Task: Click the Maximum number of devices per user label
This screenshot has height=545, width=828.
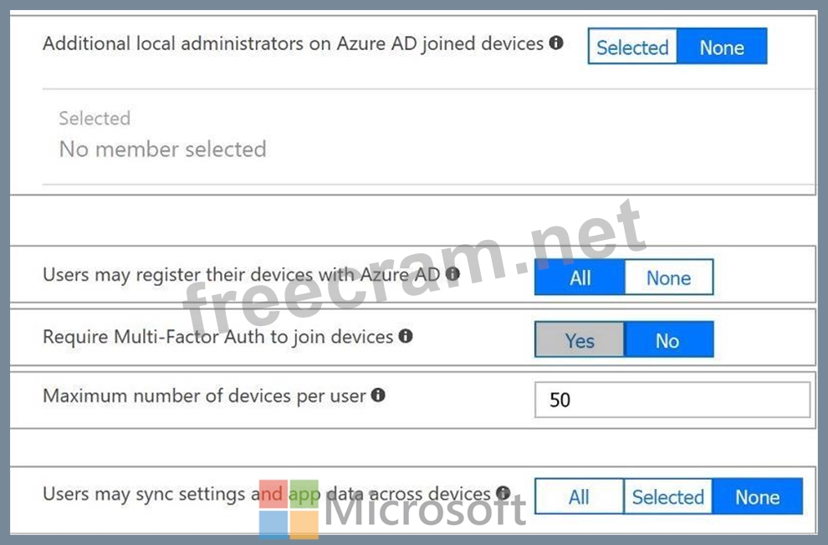Action: [205, 395]
